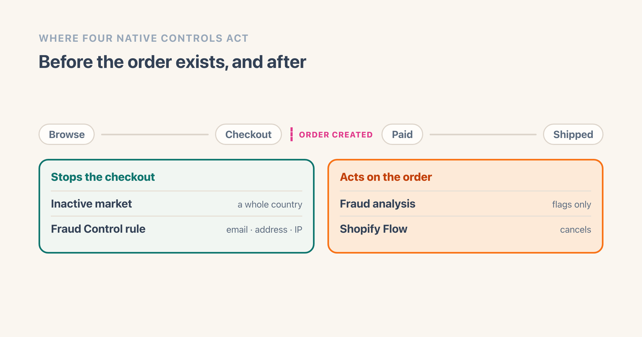
Task: Click the Paid stage pill
Action: pos(402,134)
